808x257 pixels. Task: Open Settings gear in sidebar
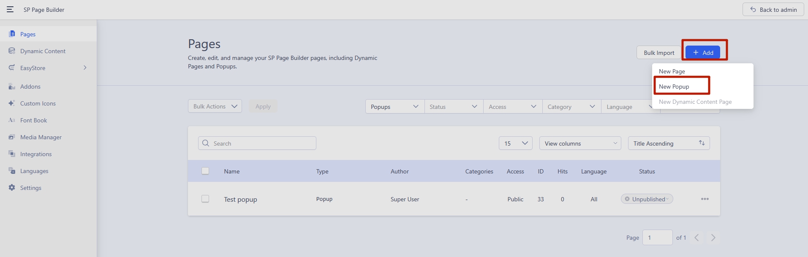coord(12,188)
